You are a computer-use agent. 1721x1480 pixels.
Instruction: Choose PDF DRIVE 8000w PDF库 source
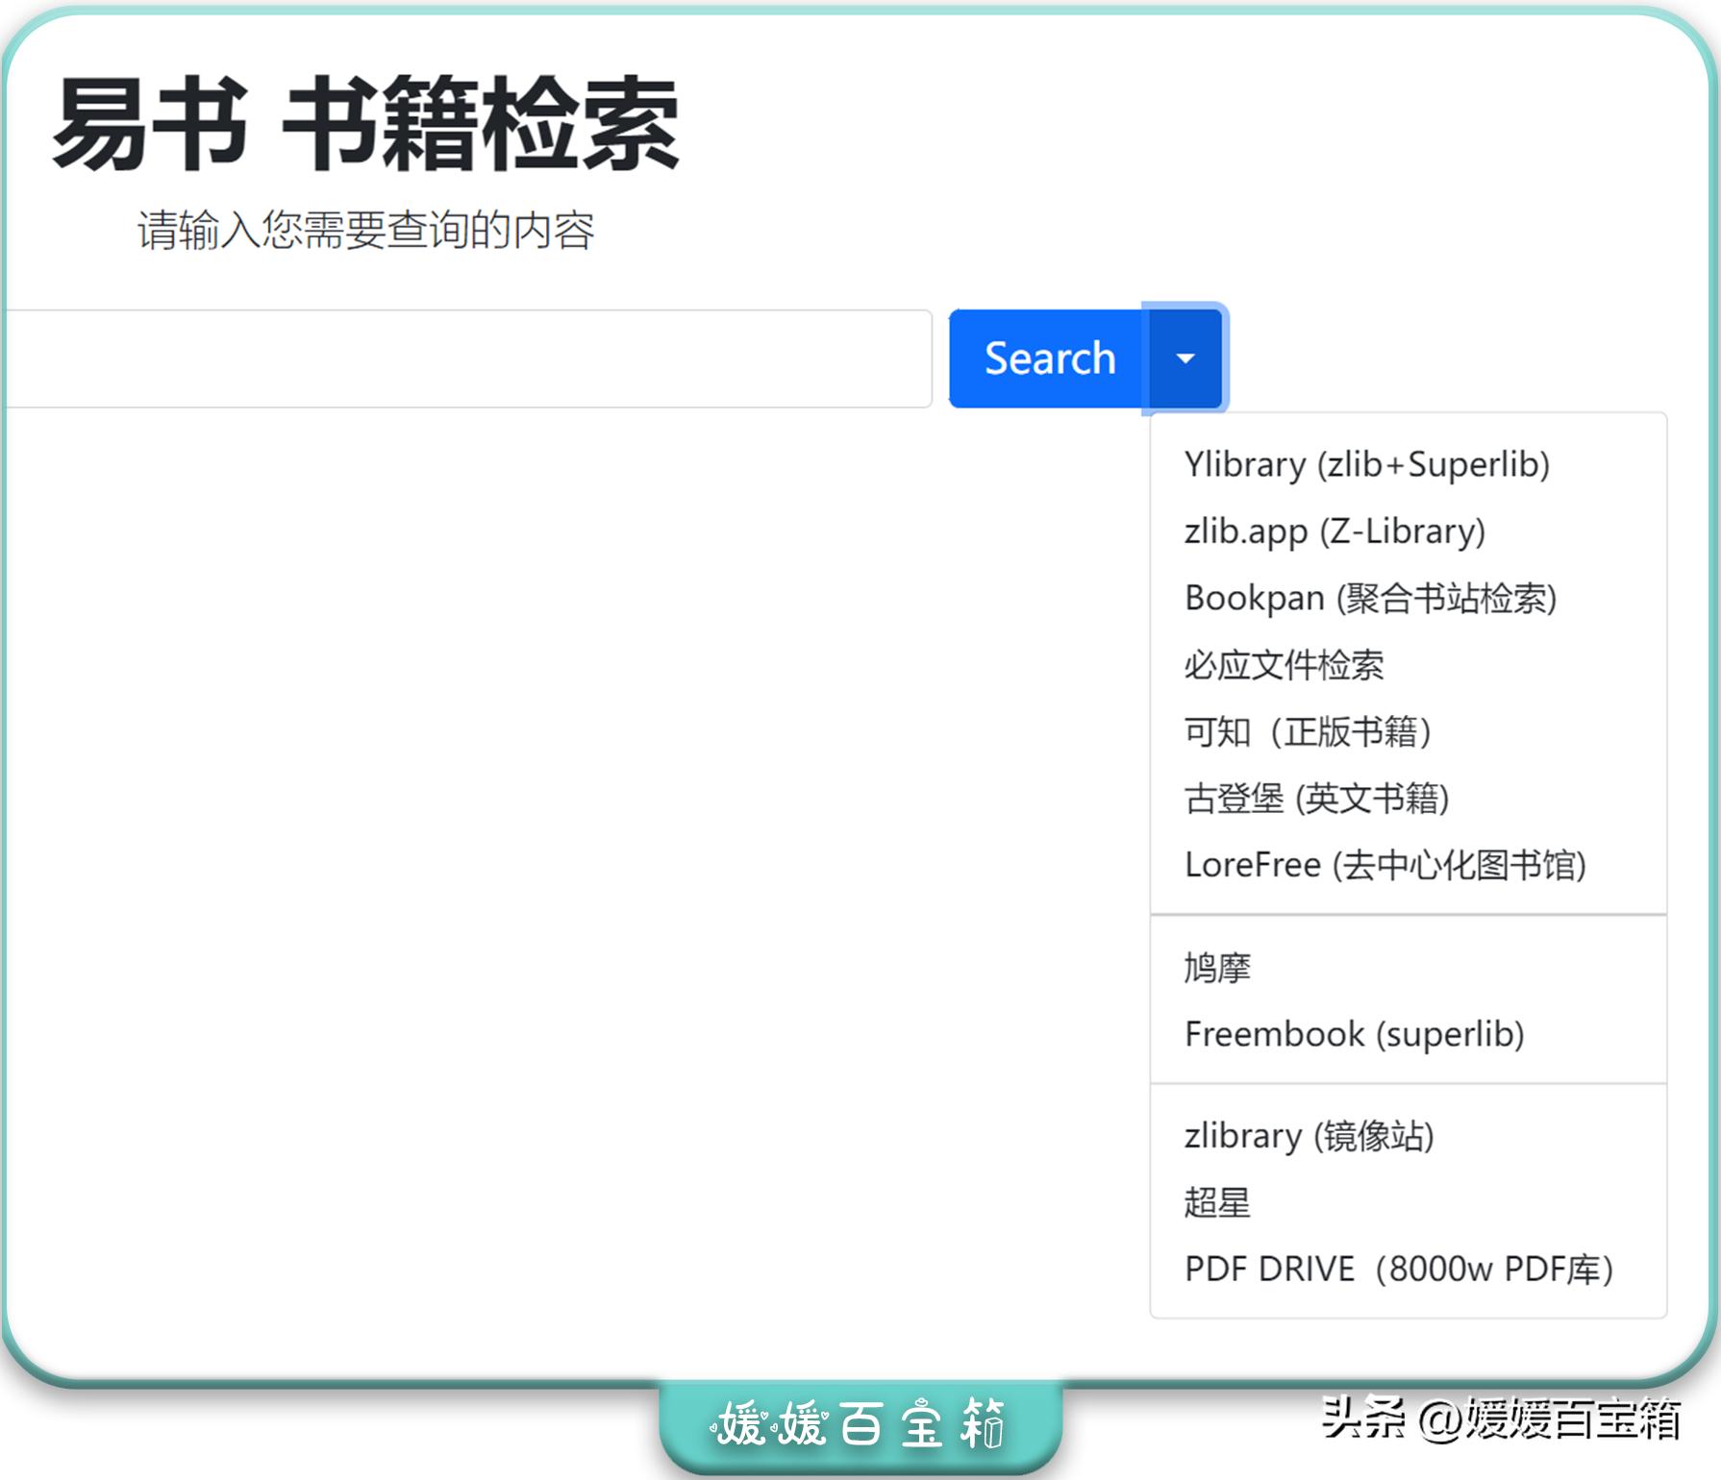[x=1400, y=1269]
